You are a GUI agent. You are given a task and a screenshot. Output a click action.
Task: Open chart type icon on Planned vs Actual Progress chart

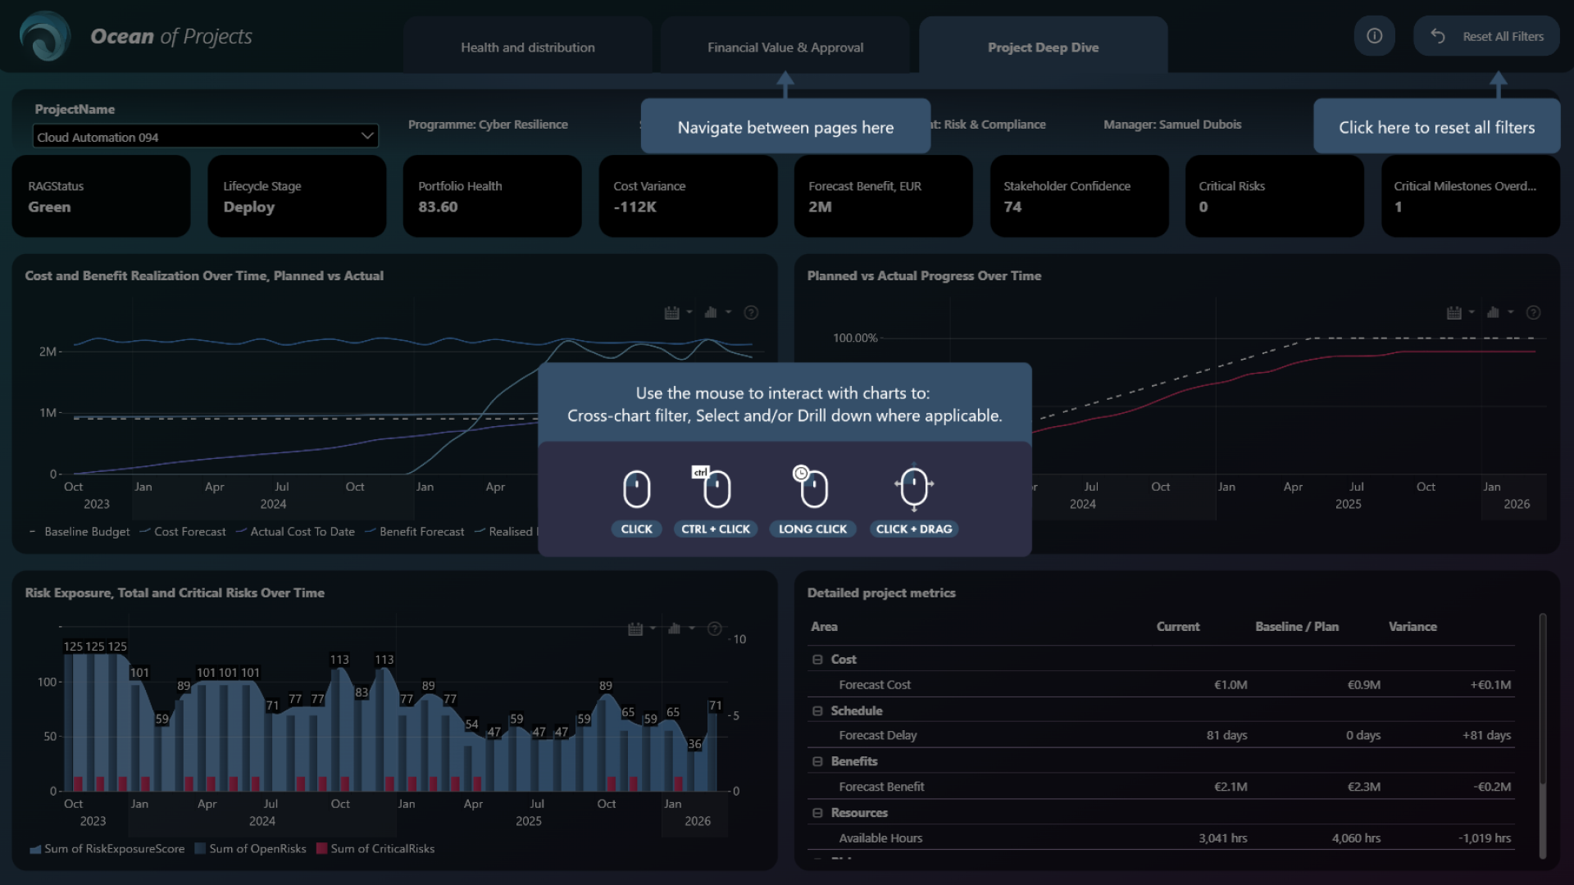(x=1494, y=312)
